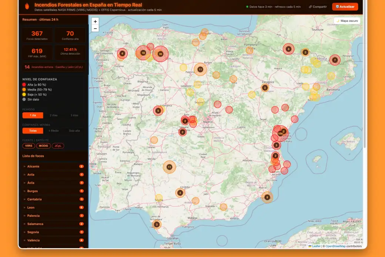Select the ≥ Media confidence option
The width and height of the screenshot is (385, 257).
(x=54, y=131)
